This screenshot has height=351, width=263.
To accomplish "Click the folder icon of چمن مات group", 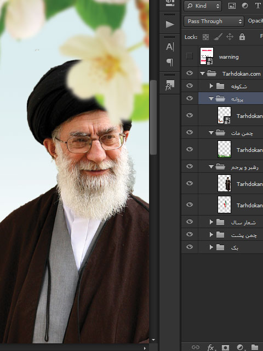I will pos(220,133).
